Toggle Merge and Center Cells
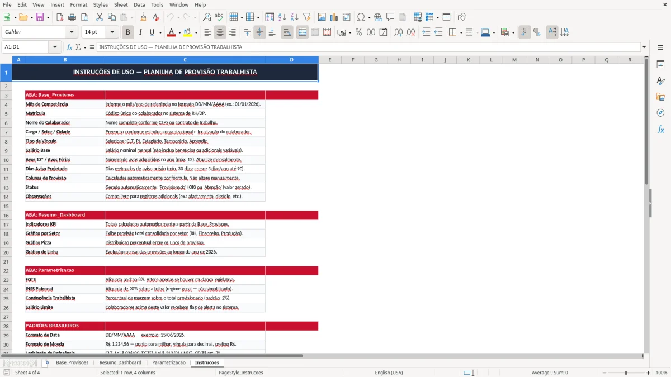The height and width of the screenshot is (377, 671). [303, 32]
